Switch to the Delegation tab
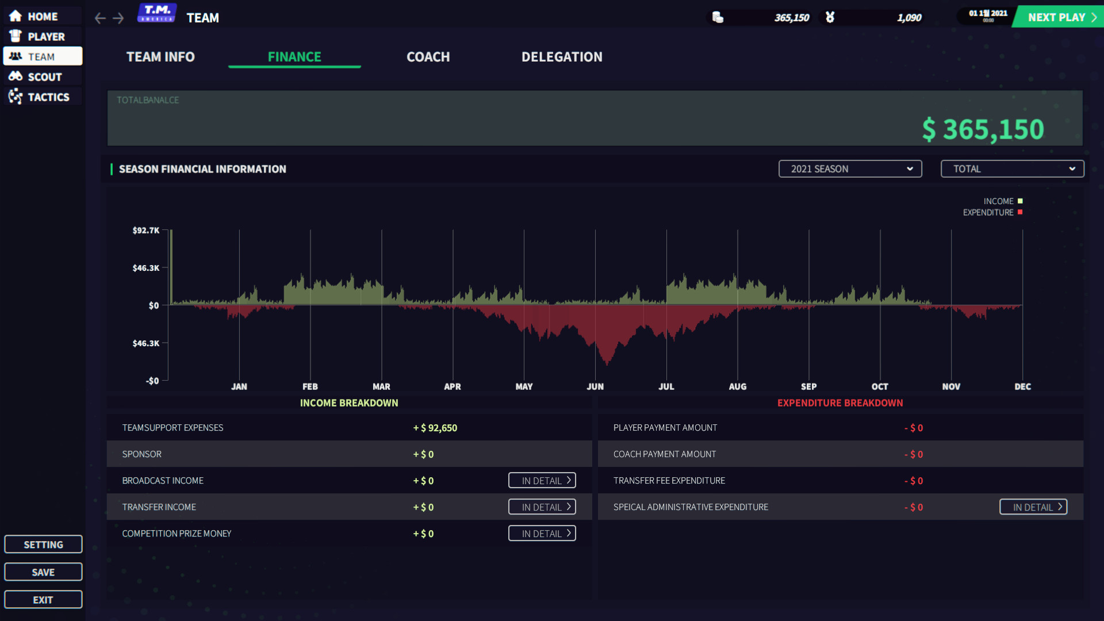Screen dimensions: 1104x621 pos(562,57)
